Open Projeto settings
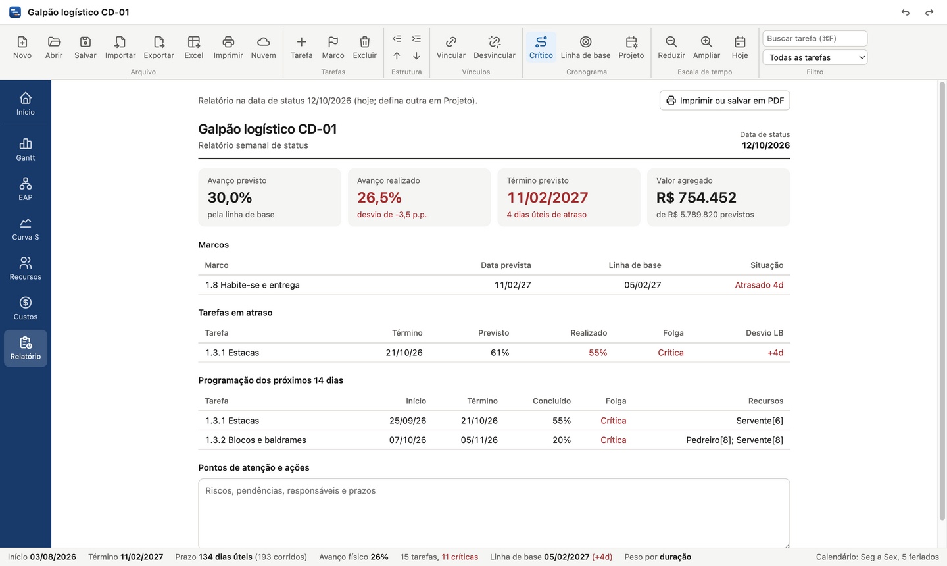The image size is (947, 566). [x=631, y=47]
